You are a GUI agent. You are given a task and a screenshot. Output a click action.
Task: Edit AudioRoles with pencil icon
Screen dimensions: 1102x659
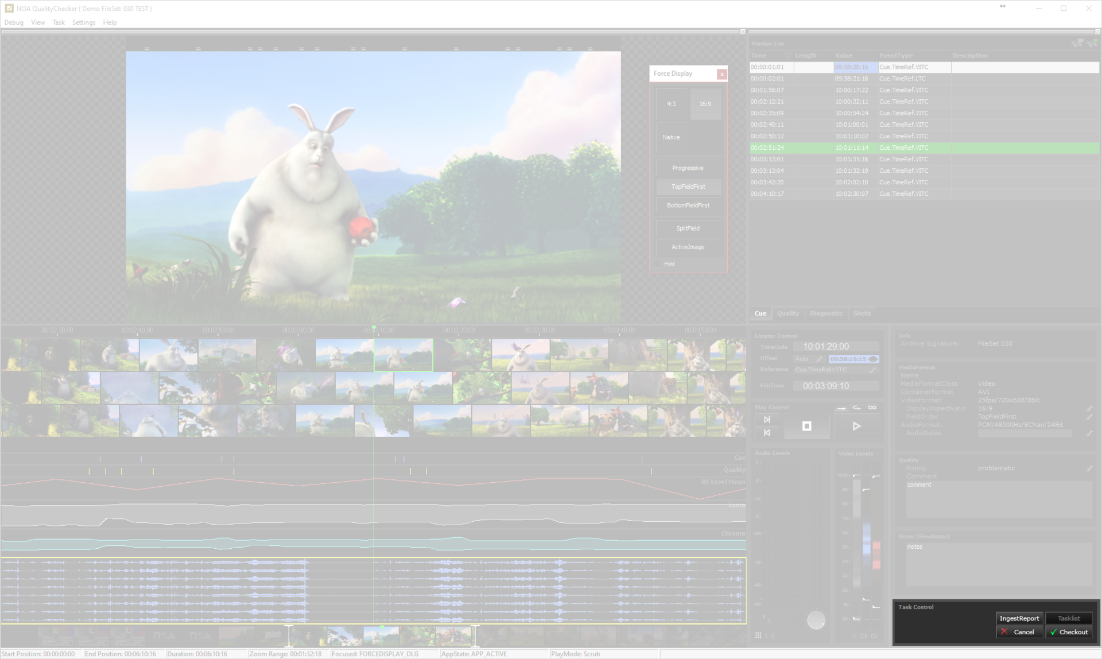[x=1089, y=433]
